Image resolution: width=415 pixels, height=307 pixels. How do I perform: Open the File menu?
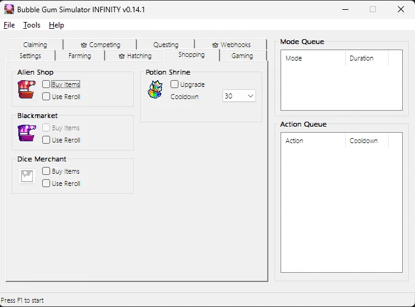[x=9, y=25]
